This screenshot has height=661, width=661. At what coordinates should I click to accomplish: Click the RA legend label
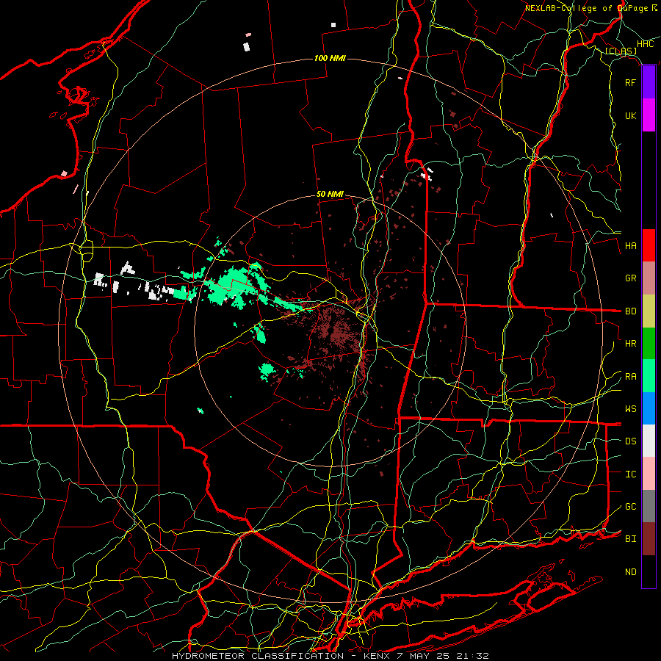[x=630, y=377]
